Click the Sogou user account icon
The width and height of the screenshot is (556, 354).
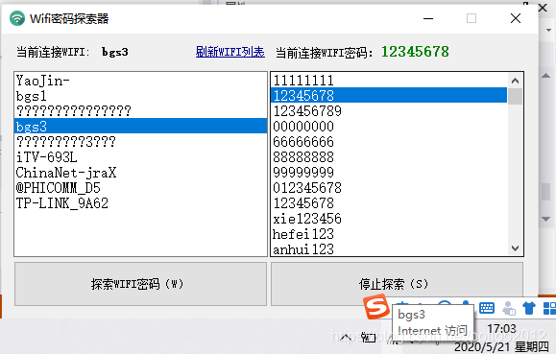[x=509, y=308]
